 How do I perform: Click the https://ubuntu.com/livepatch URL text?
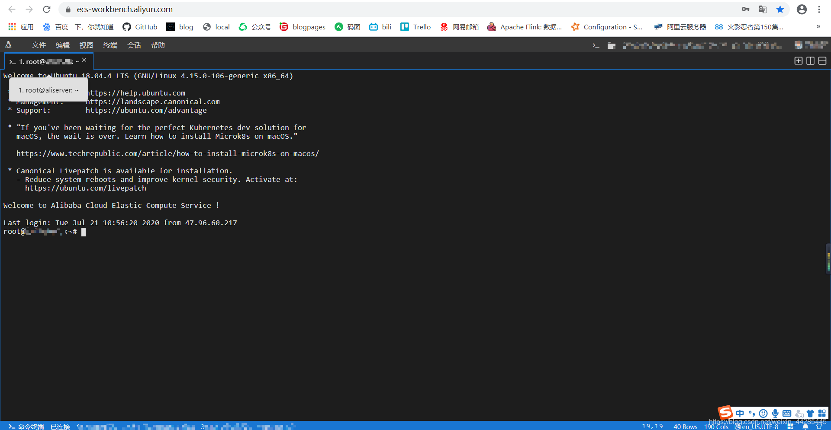pos(85,188)
